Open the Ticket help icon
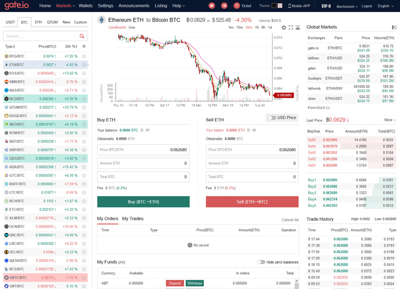This screenshot has width=400, height=289. coord(237,5)
